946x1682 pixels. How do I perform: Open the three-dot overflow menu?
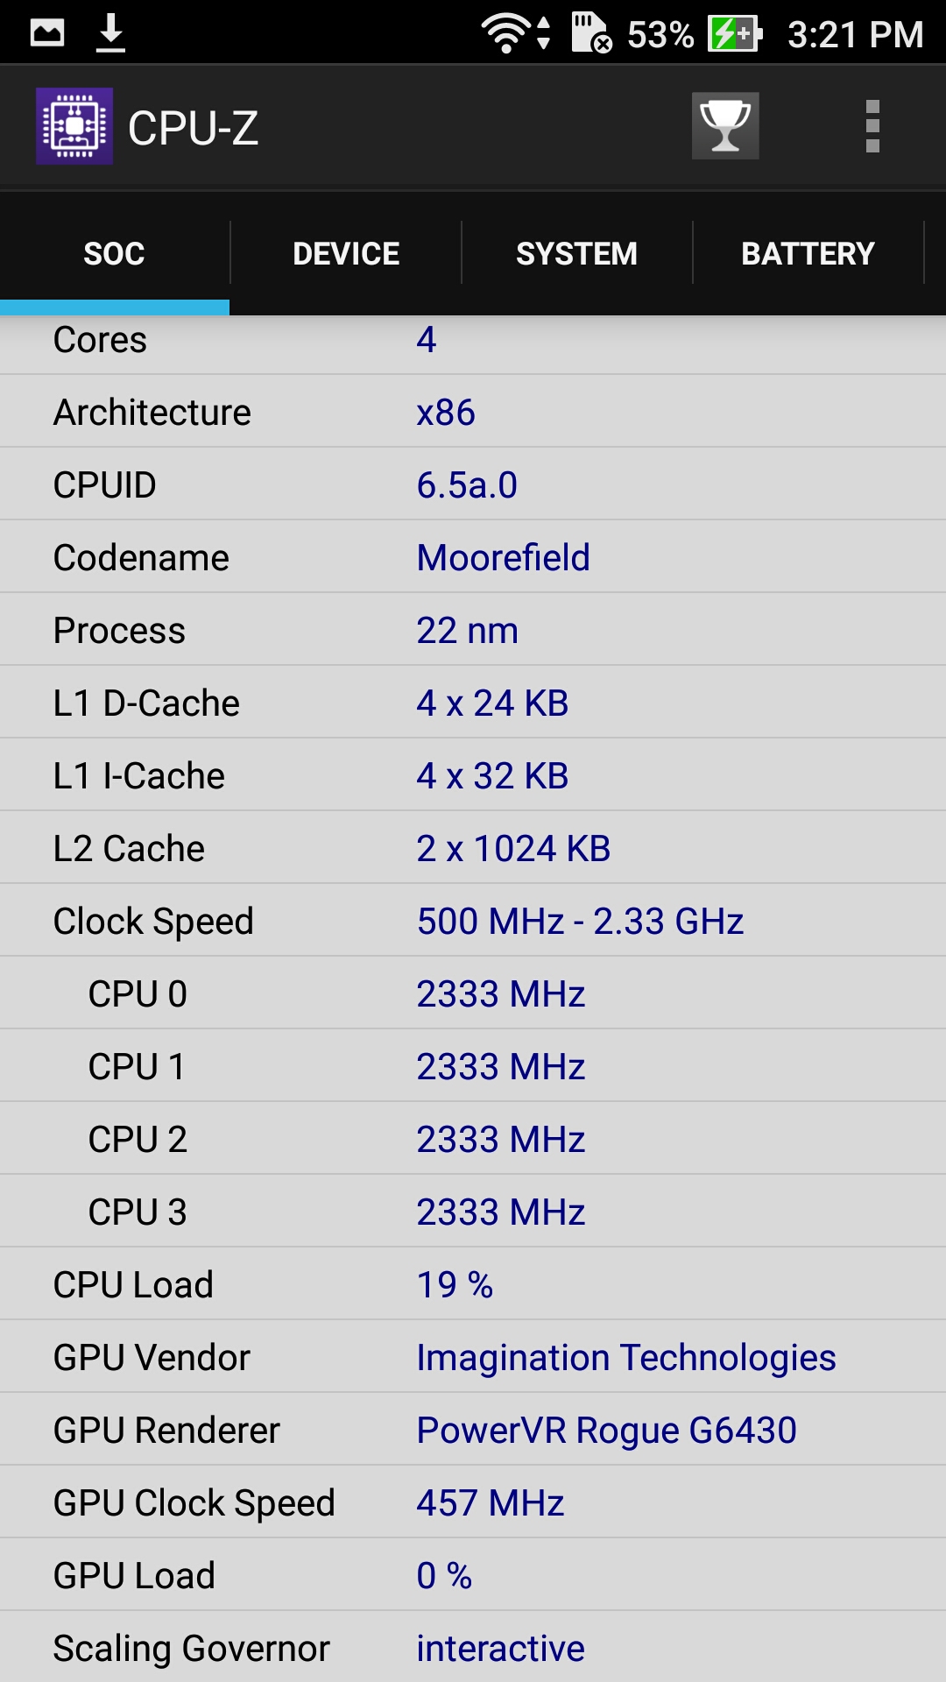point(872,126)
